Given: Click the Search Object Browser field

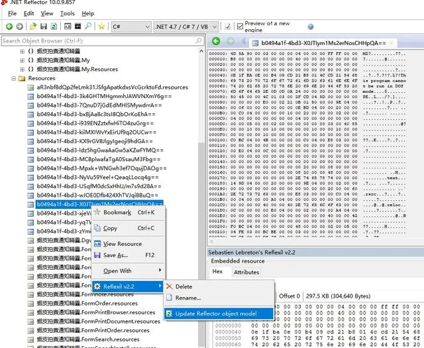Looking at the screenshot, I should [102, 41].
